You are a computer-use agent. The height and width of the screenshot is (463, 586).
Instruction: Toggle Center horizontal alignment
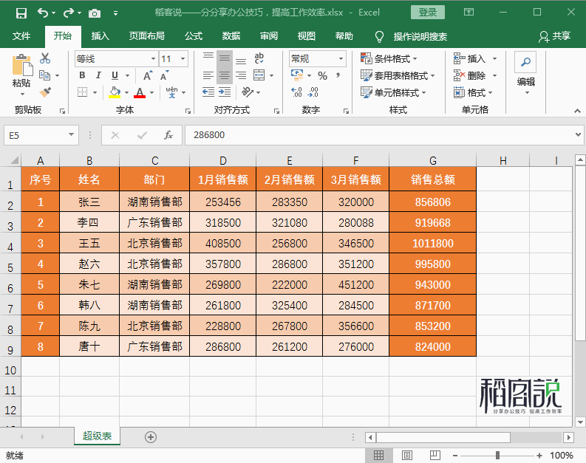point(225,75)
